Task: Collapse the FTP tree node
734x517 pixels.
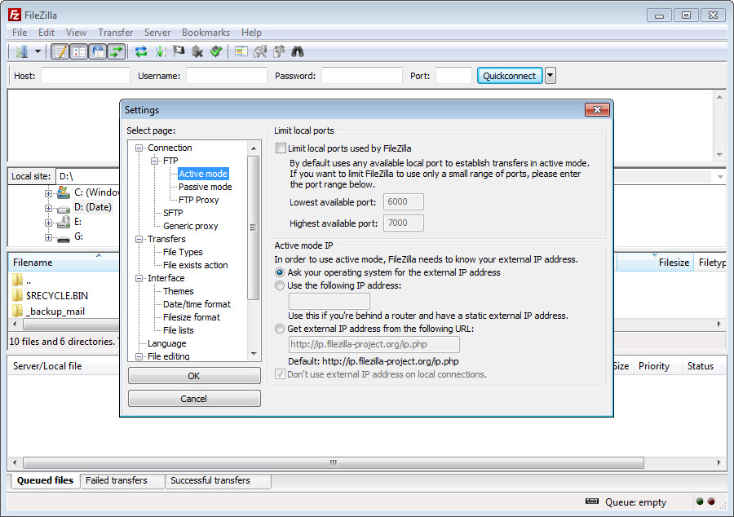Action: [154, 161]
